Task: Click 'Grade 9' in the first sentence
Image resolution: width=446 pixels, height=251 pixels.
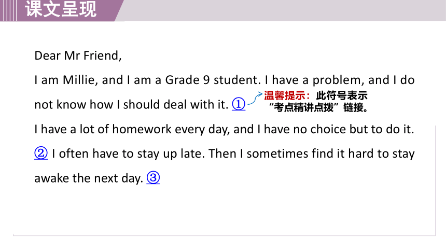Action: 187,80
